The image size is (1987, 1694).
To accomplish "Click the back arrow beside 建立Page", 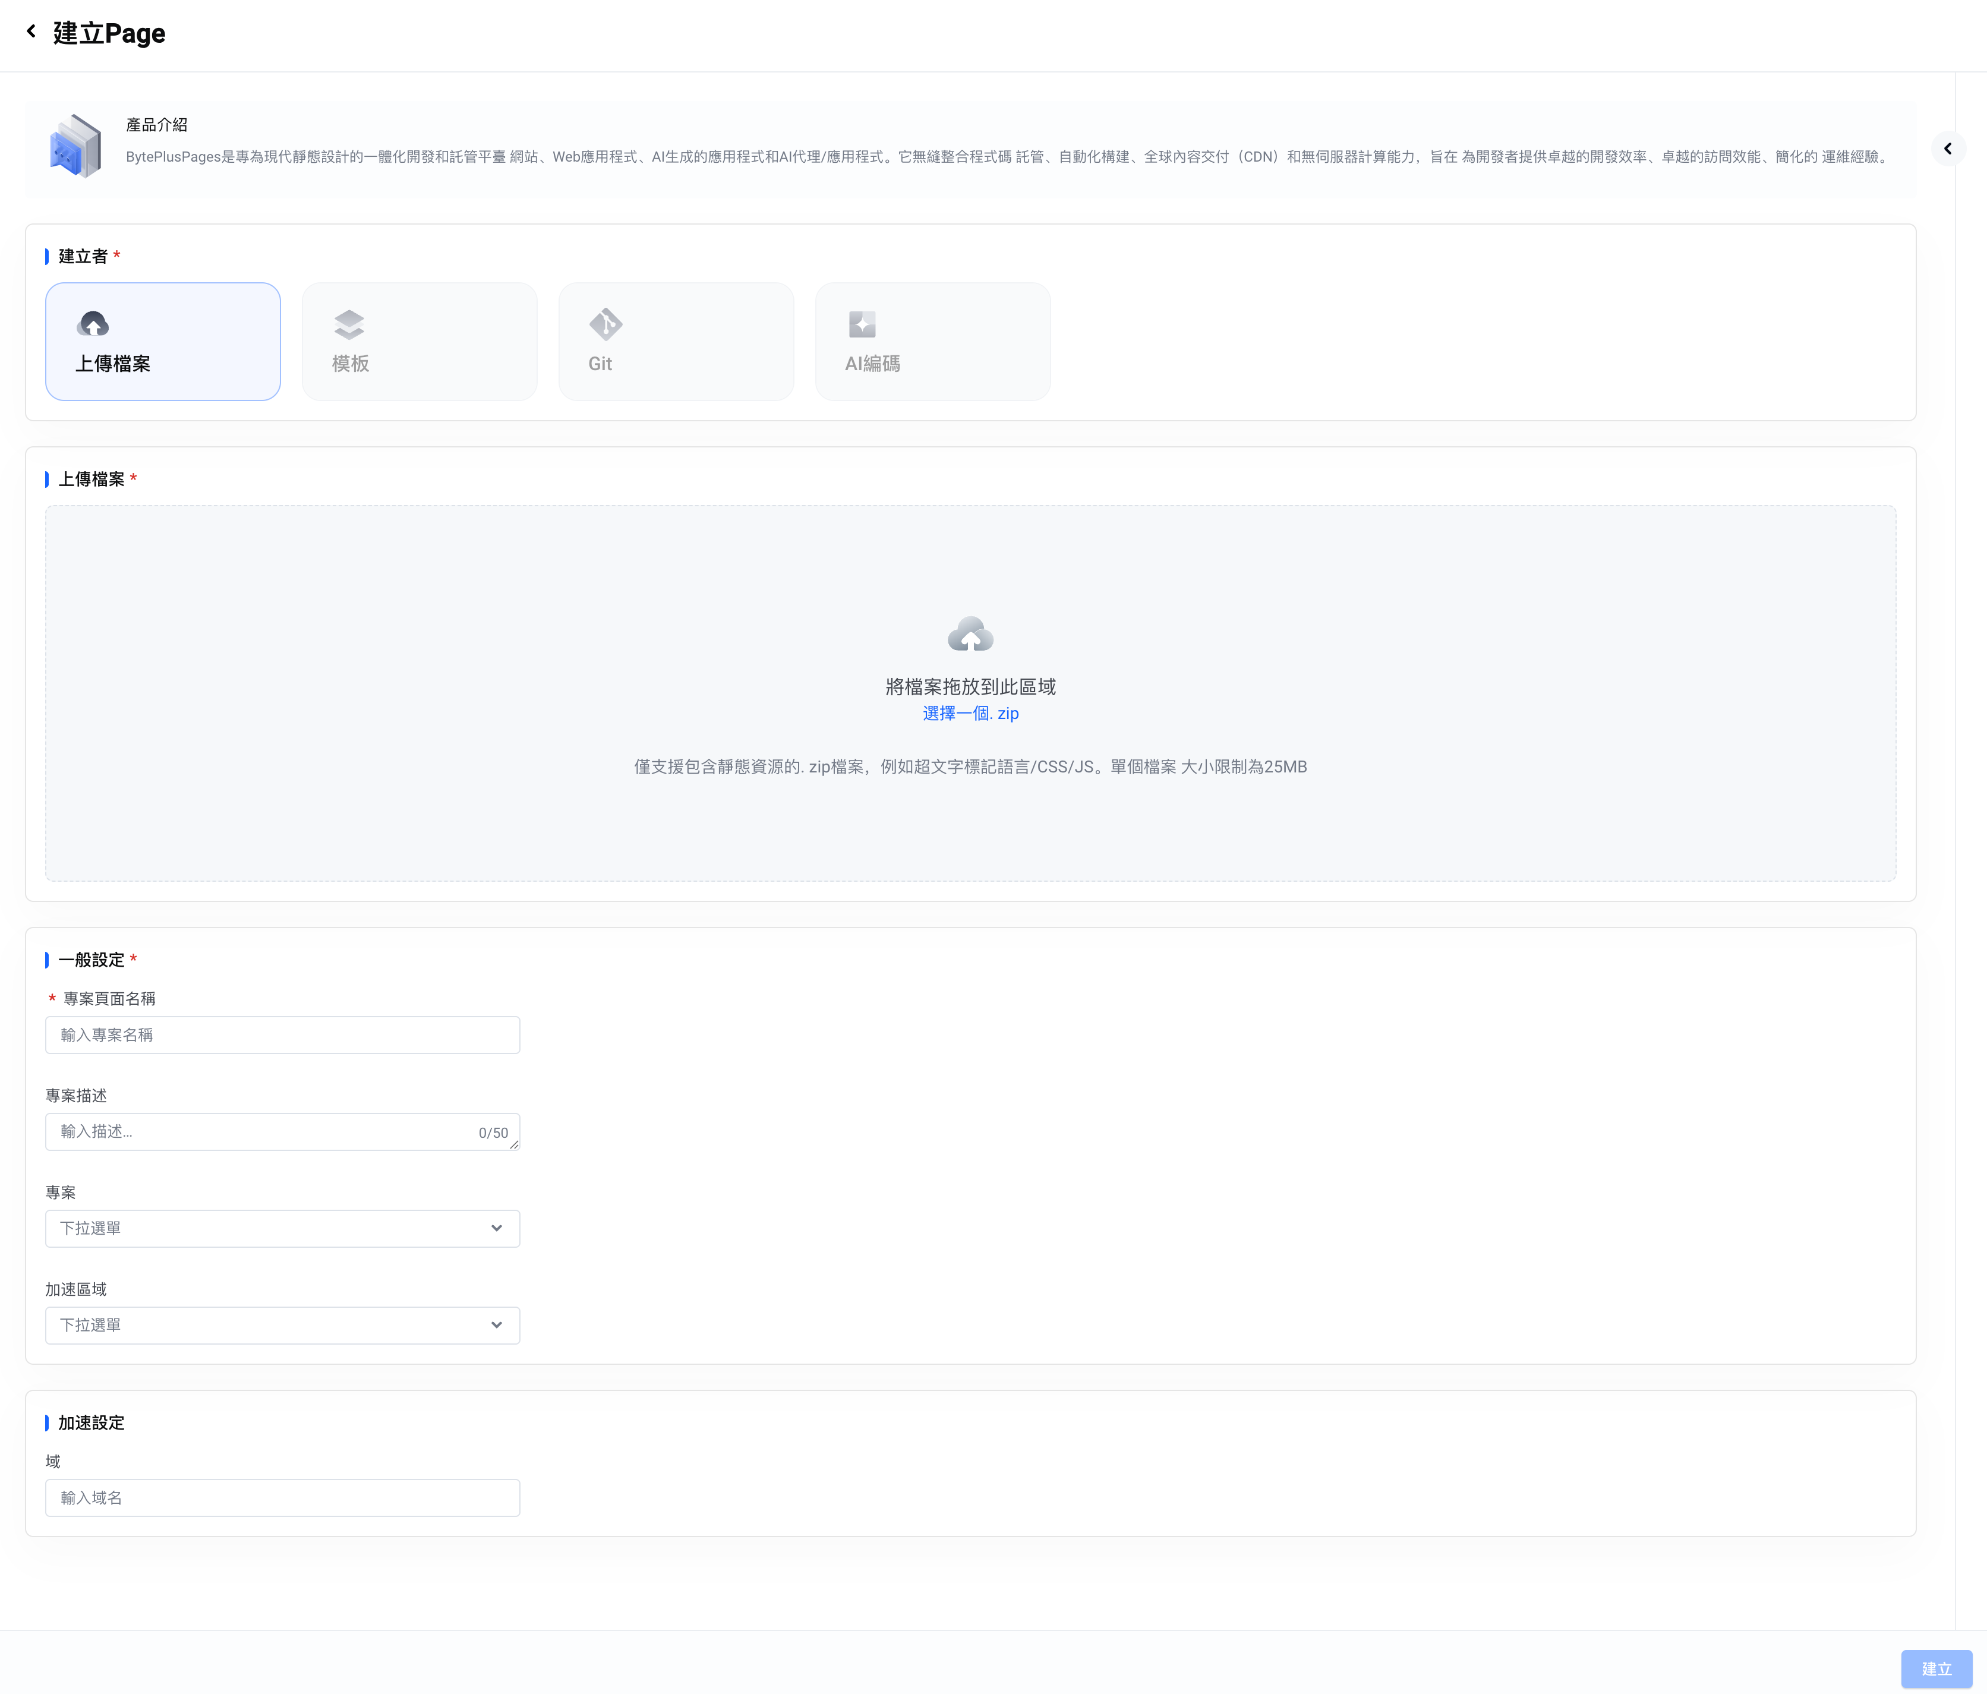I will click(x=31, y=31).
